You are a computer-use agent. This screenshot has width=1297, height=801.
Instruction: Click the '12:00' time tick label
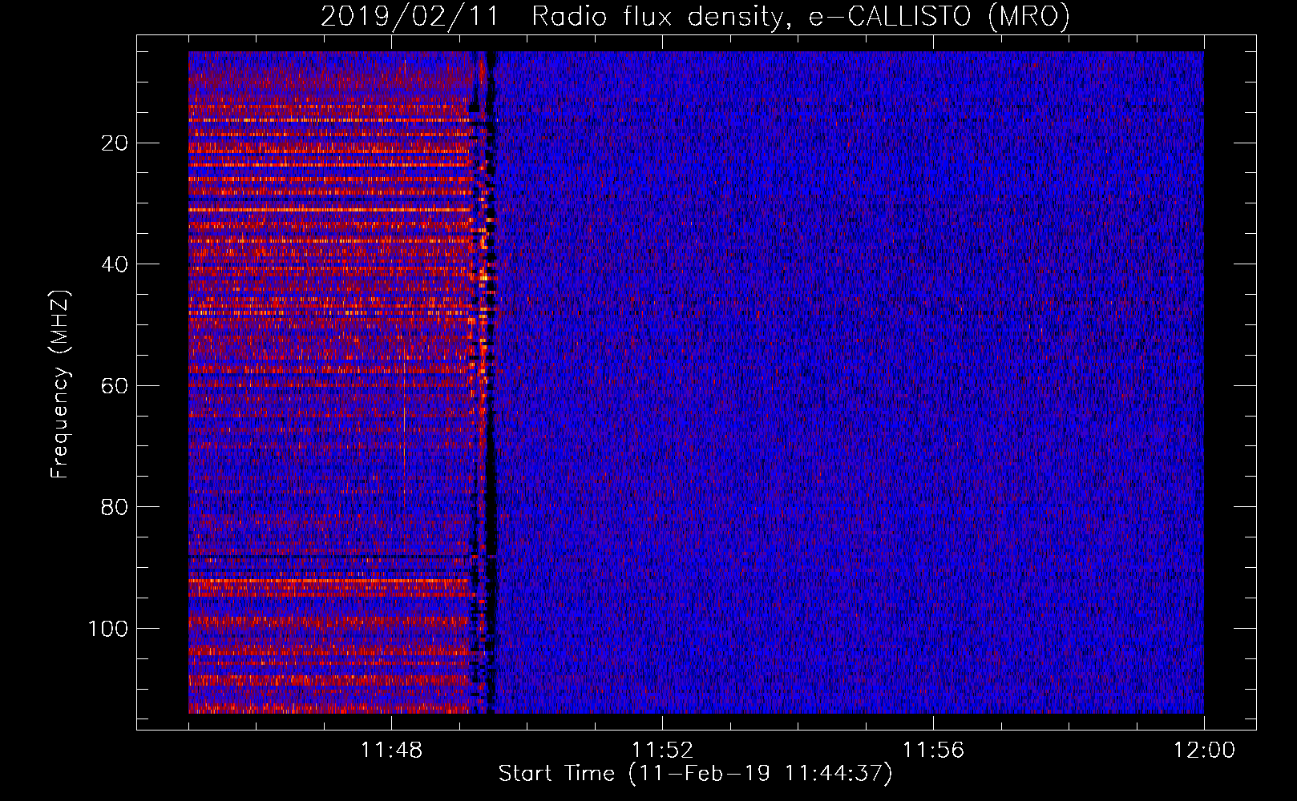pyautogui.click(x=1204, y=751)
